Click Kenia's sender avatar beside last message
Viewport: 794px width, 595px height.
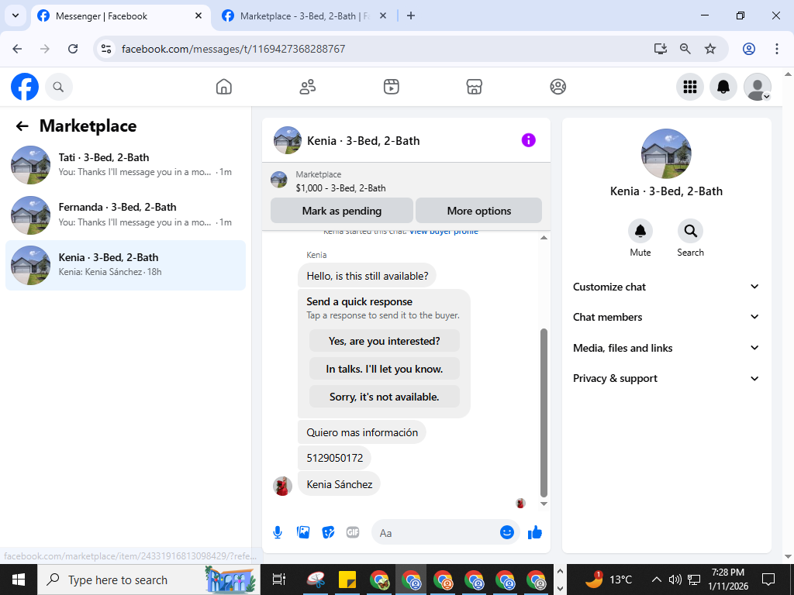click(282, 486)
